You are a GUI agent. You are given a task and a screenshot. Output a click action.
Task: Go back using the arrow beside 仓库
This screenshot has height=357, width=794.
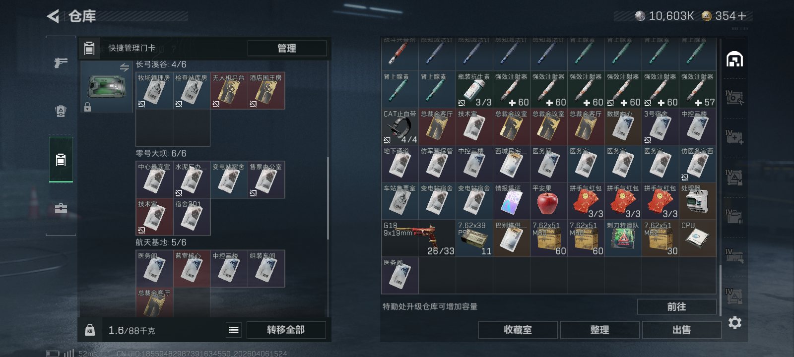(53, 16)
